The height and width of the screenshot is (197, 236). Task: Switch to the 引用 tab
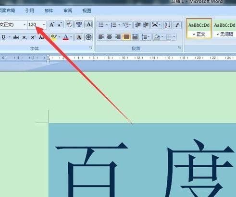(x=30, y=11)
